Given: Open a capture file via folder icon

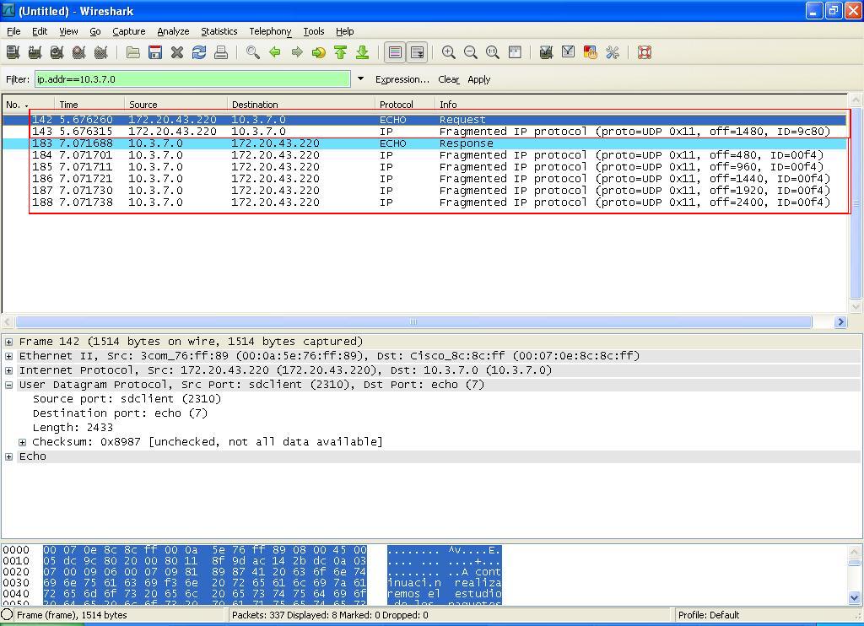Looking at the screenshot, I should (x=132, y=52).
